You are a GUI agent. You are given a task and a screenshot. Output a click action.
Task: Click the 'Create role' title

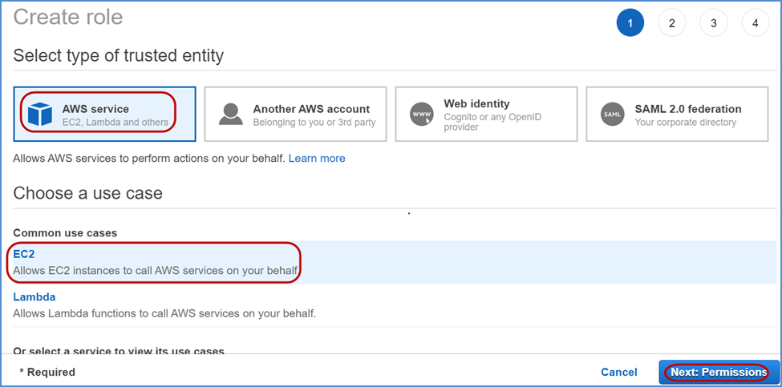[68, 17]
